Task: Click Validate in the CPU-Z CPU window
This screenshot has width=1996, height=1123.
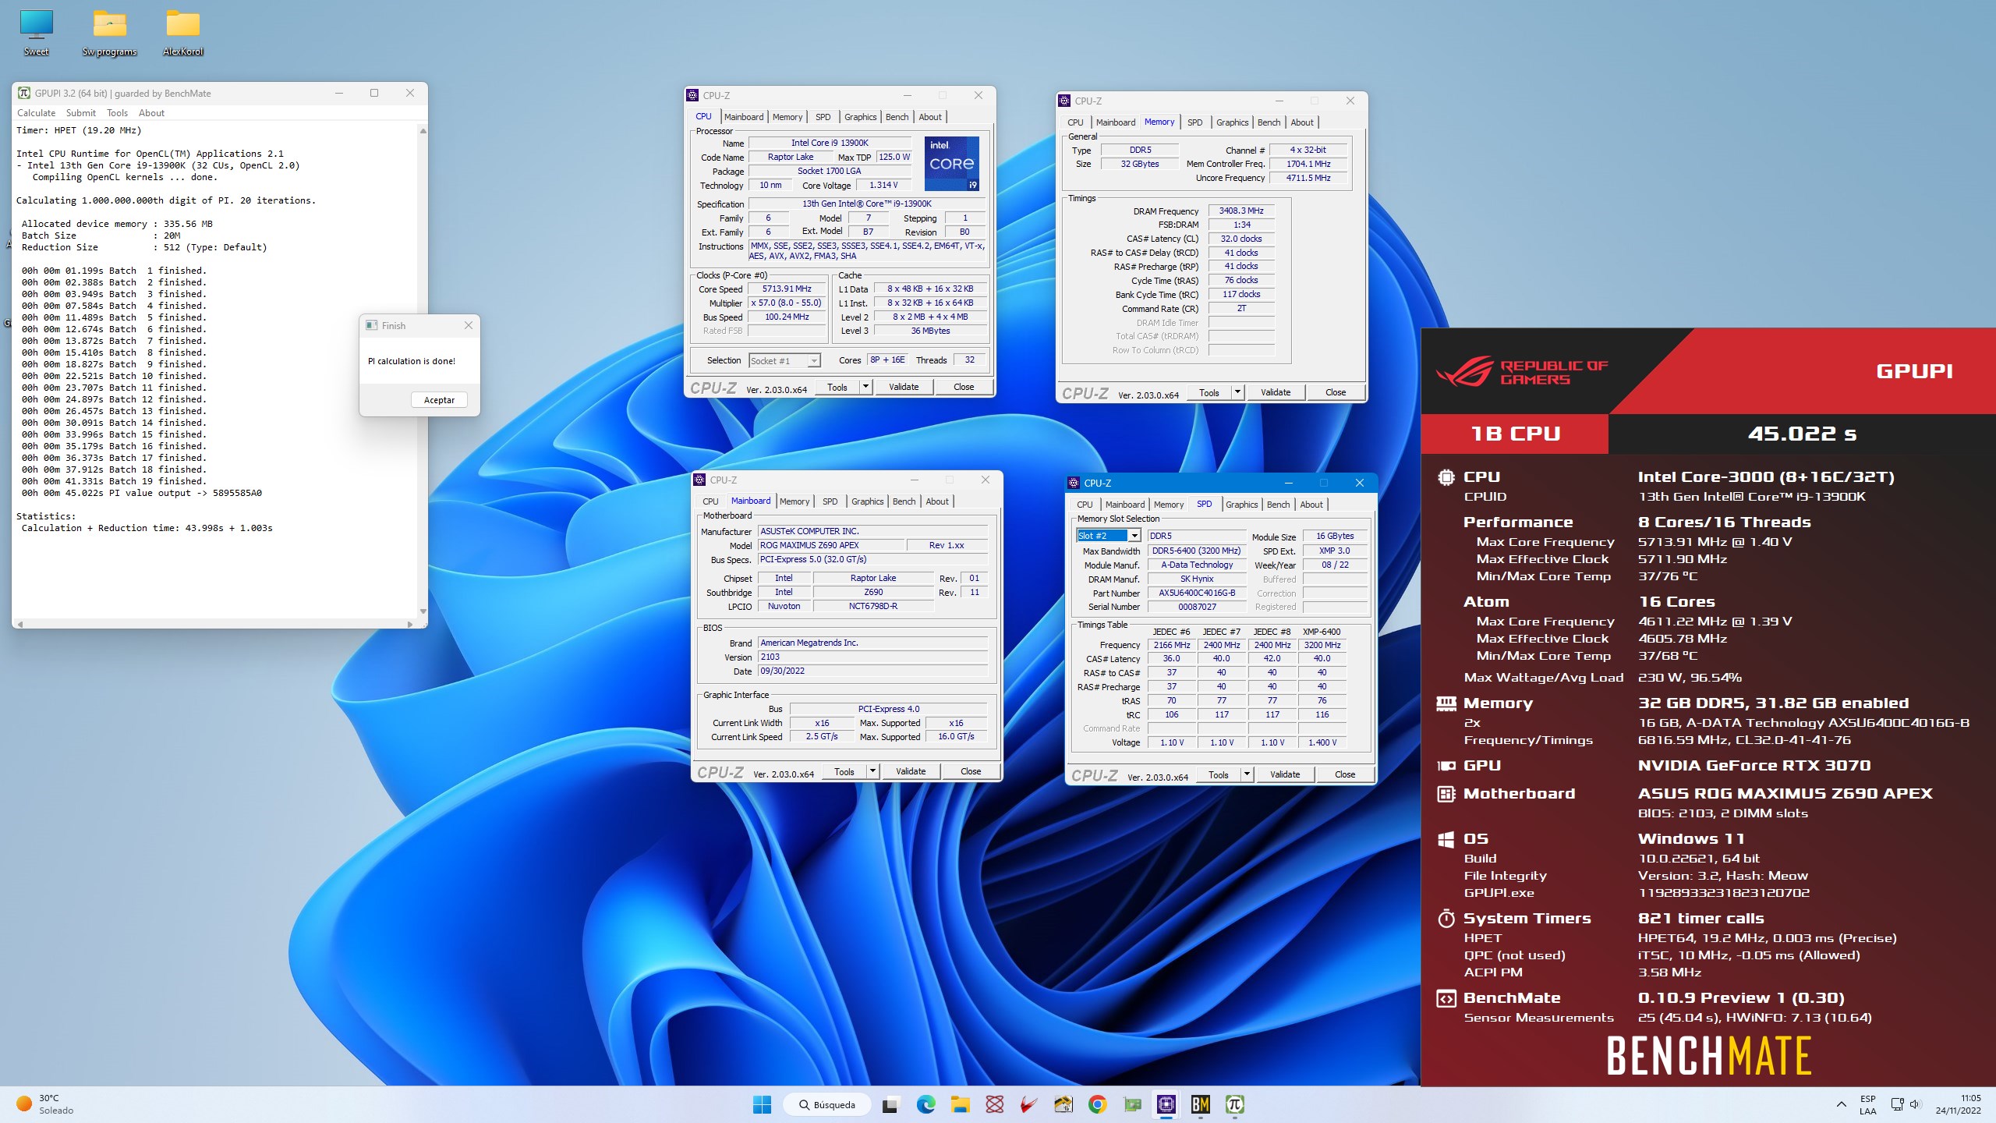Action: pos(903,387)
